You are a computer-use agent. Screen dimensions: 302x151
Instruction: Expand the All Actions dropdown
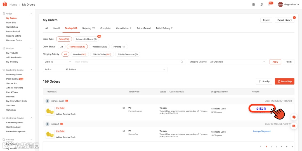tap(115, 69)
